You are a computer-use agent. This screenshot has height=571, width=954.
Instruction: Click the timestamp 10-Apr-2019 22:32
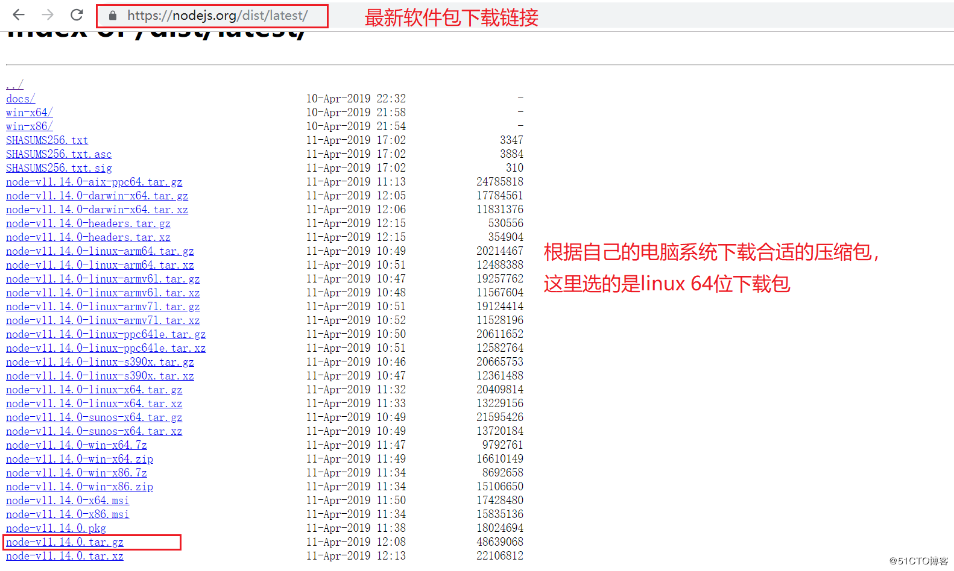[356, 98]
